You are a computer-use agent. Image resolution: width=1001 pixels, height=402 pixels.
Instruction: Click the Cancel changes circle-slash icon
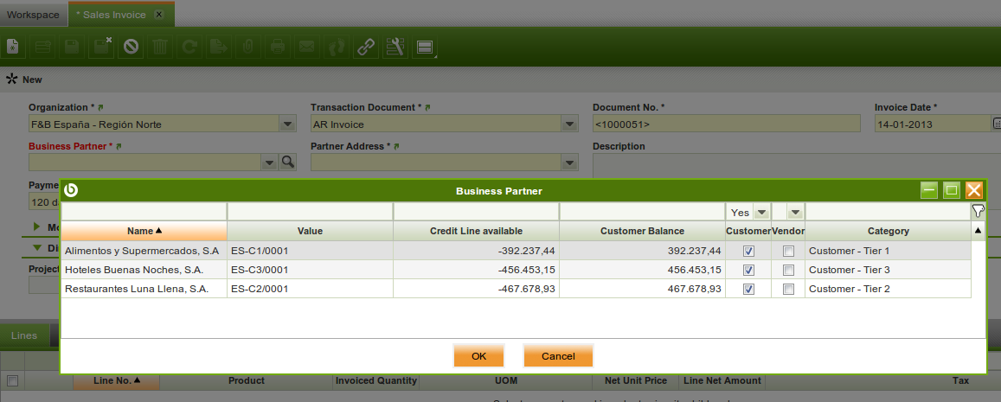[x=131, y=47]
